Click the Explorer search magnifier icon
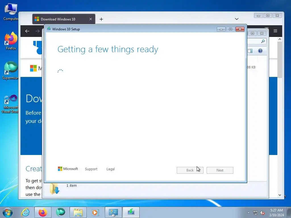This screenshot has height=218, width=291. tap(263, 41)
